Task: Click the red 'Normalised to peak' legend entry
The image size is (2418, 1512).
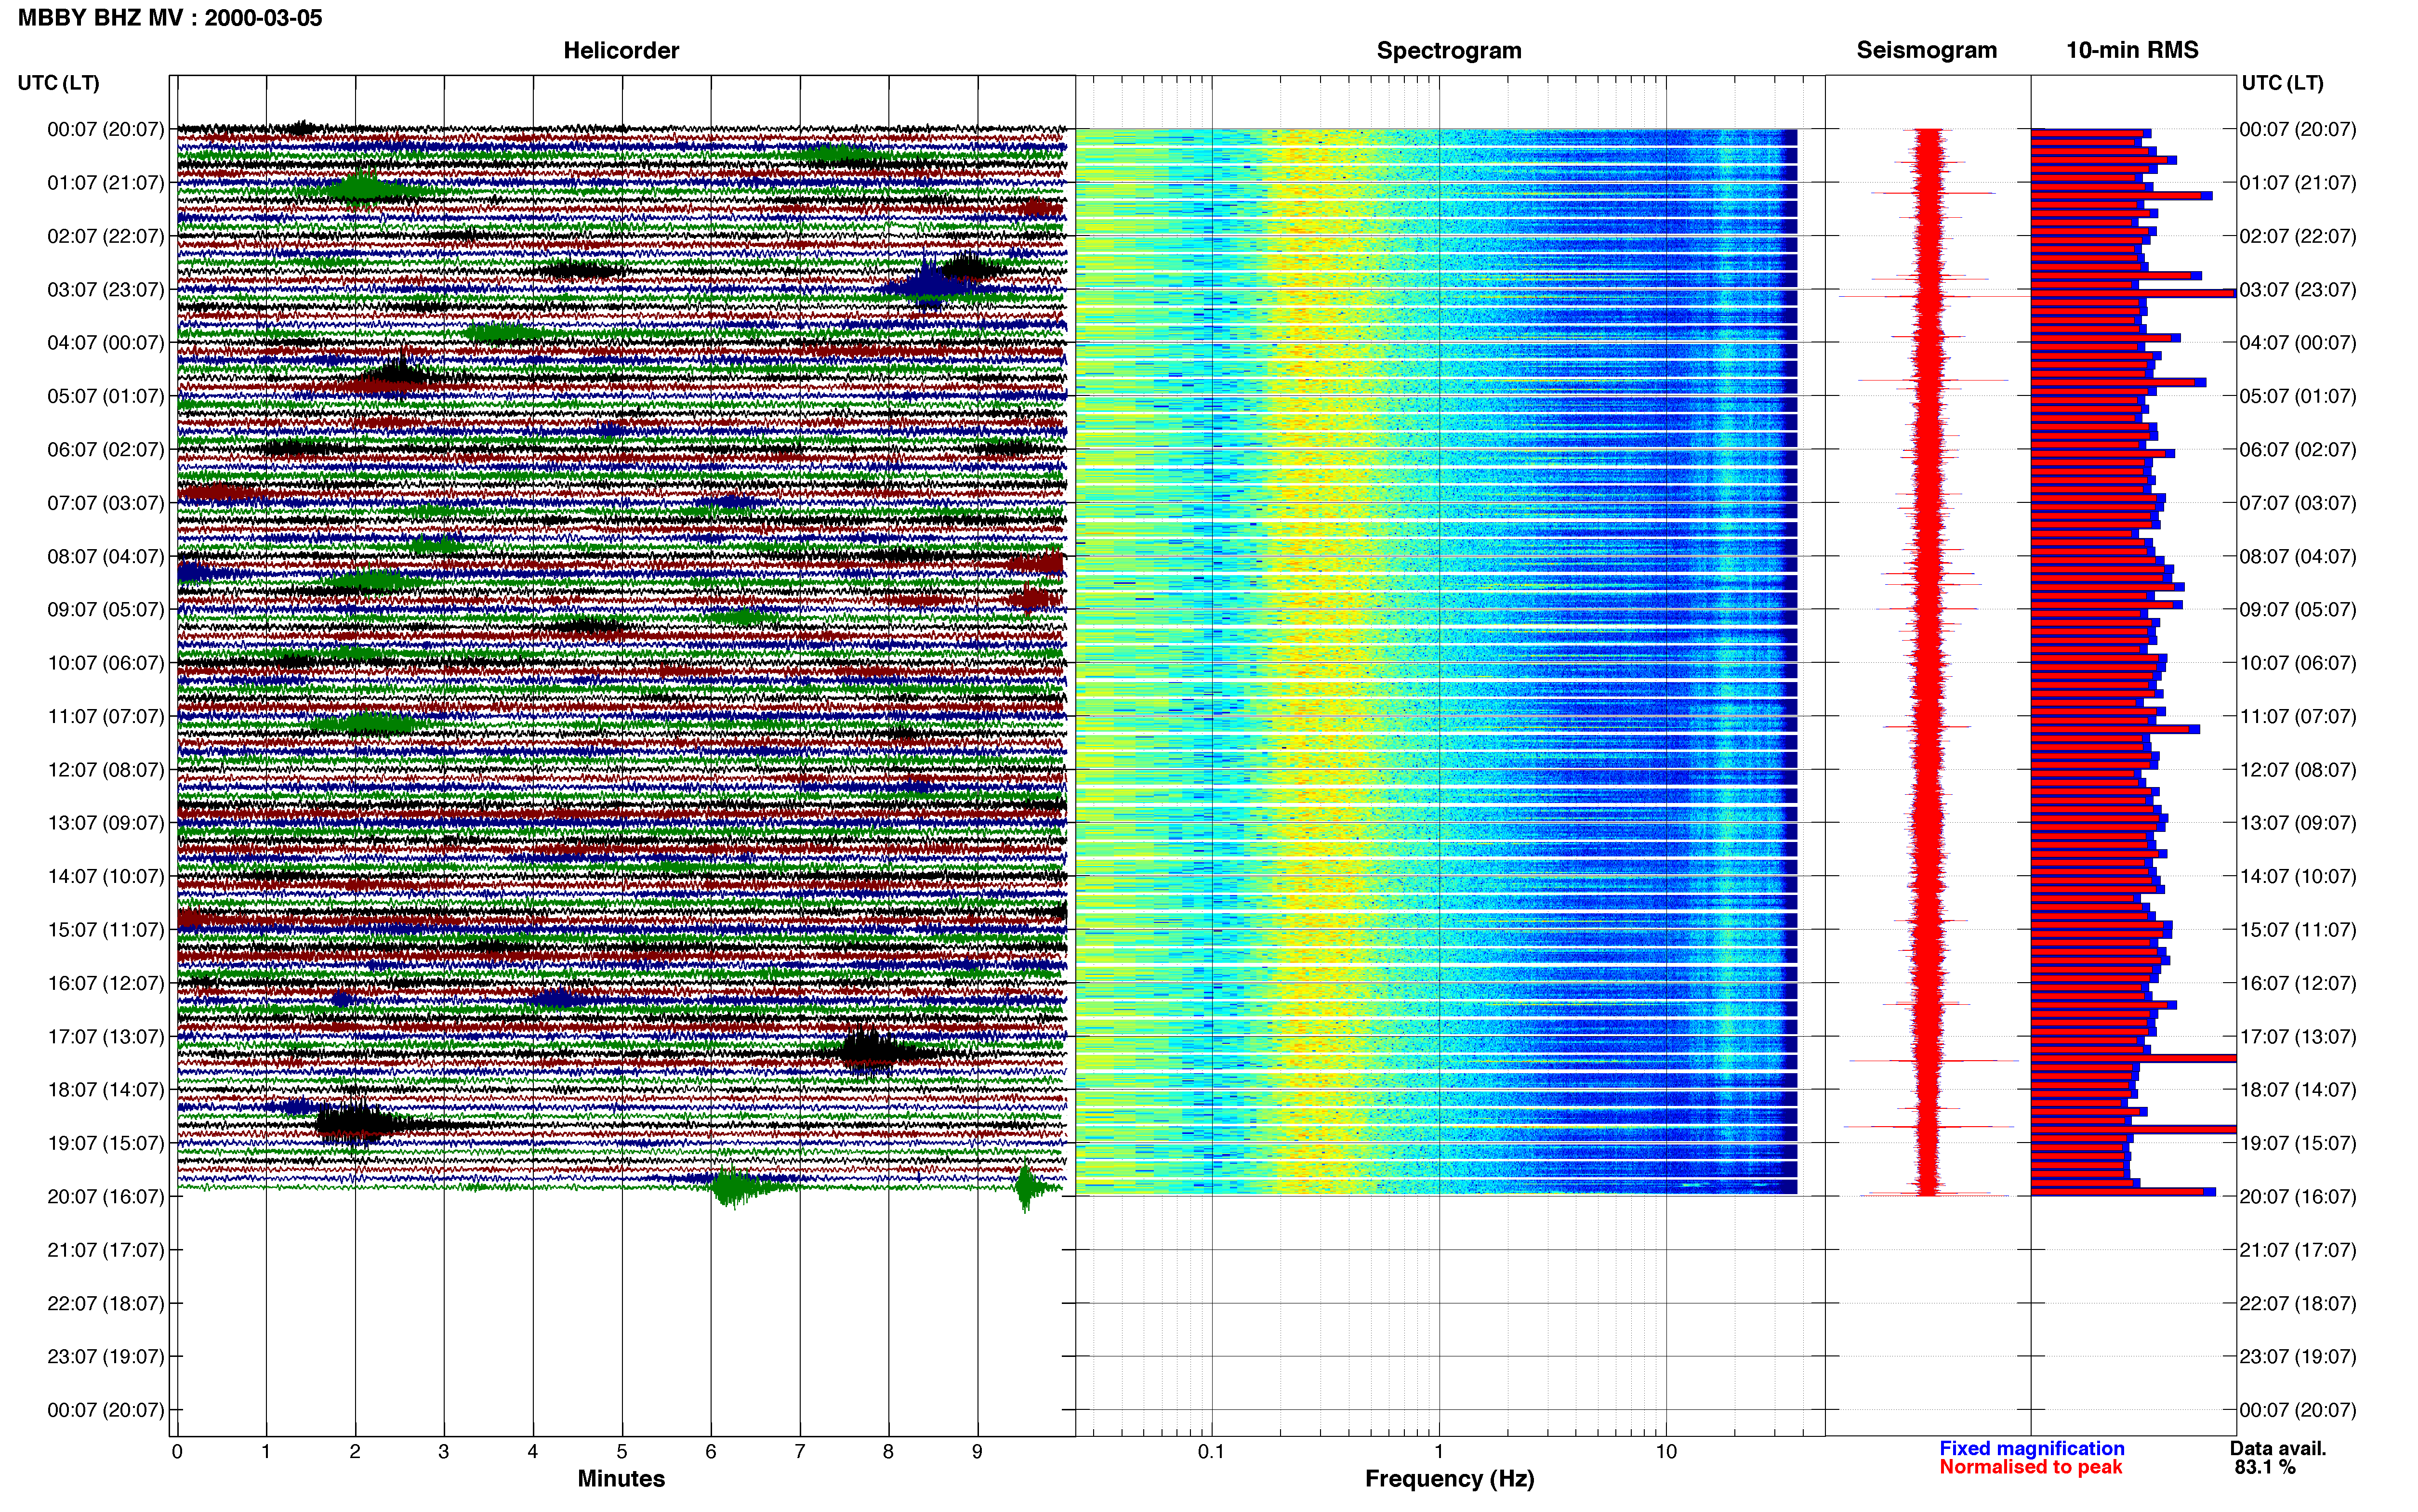Action: click(x=2030, y=1467)
